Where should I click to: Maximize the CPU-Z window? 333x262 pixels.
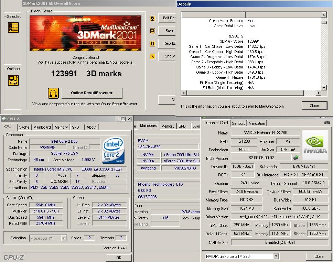(x=123, y=119)
